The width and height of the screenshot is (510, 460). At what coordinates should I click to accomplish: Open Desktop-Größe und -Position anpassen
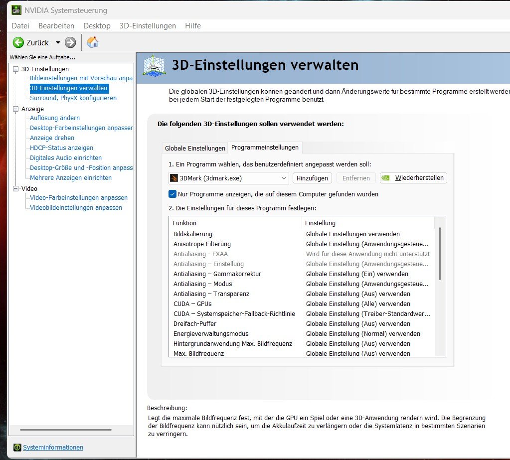(x=81, y=168)
